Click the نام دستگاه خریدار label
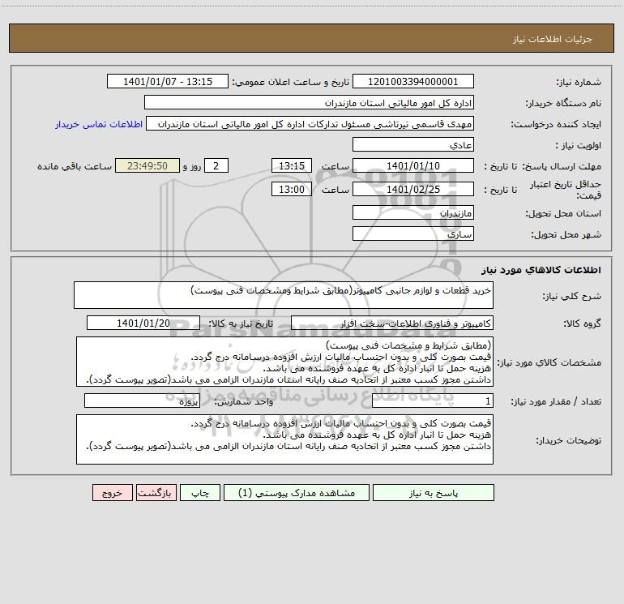This screenshot has height=604, width=624. coord(563,103)
